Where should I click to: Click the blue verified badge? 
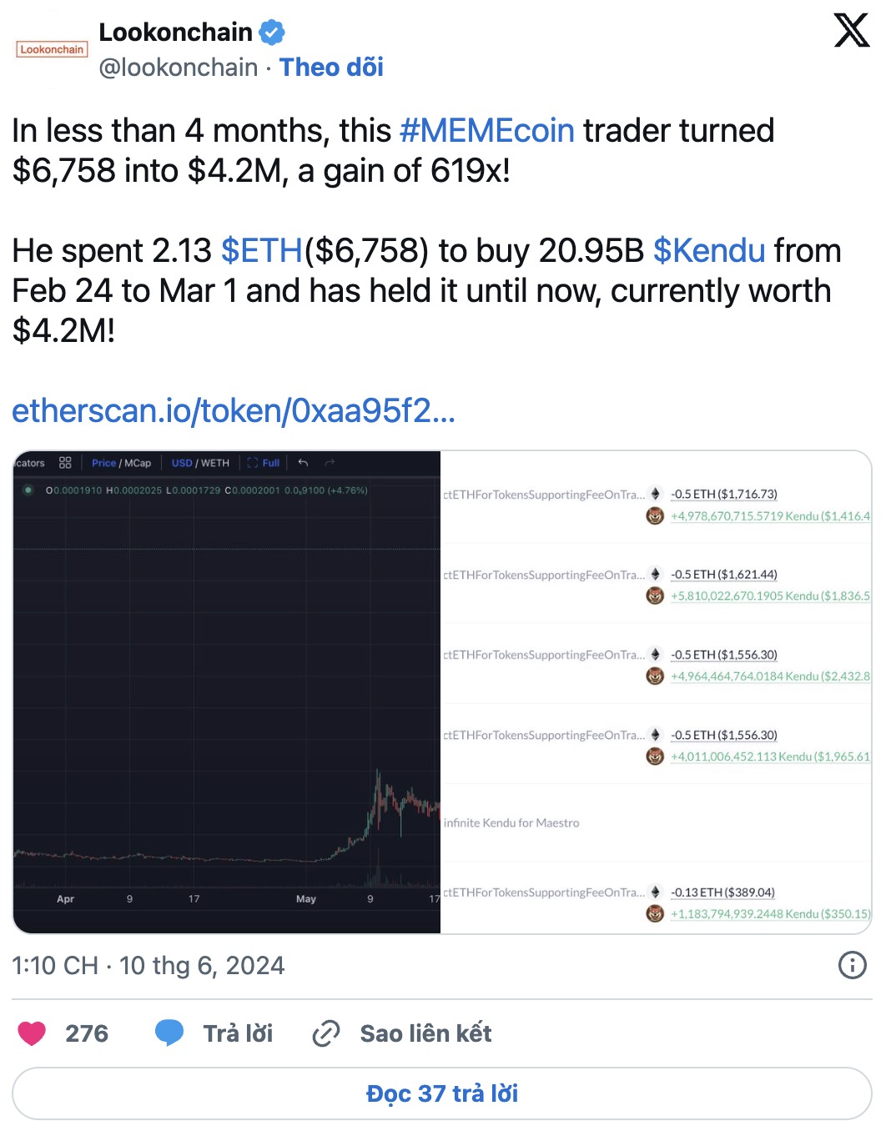(x=272, y=33)
